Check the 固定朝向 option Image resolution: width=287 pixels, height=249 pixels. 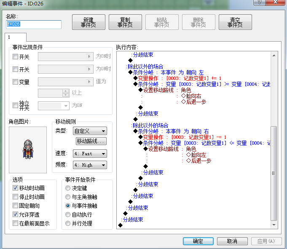pyautogui.click(x=15, y=206)
